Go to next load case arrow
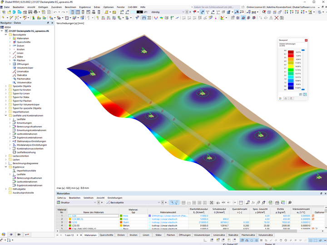This screenshot has height=245, width=327. pyautogui.click(x=190, y=12)
